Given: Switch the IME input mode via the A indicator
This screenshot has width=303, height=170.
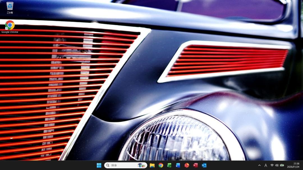Looking at the screenshot, I should tap(265, 165).
